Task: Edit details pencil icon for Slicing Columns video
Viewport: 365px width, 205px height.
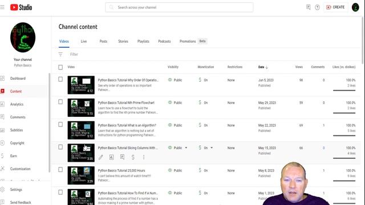Action: [x=100, y=157]
